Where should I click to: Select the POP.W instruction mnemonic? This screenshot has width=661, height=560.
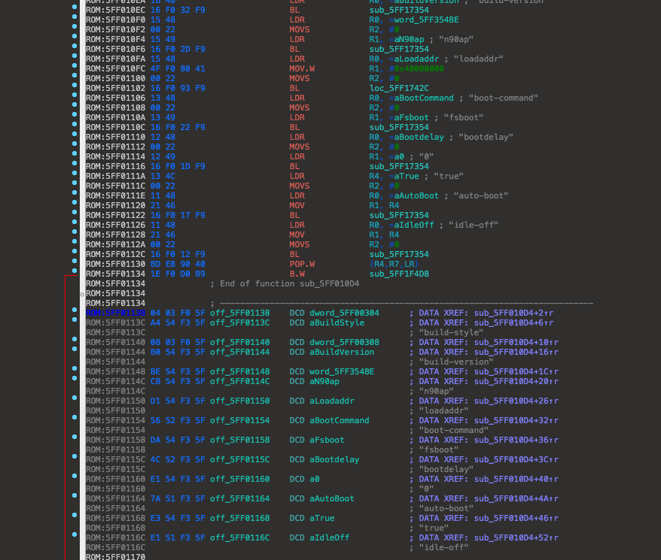coord(302,264)
